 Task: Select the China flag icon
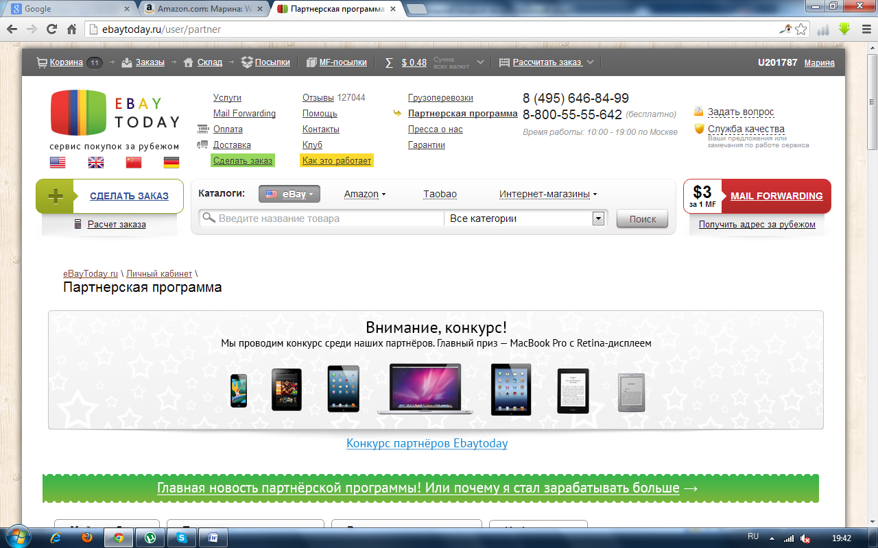pos(134,162)
